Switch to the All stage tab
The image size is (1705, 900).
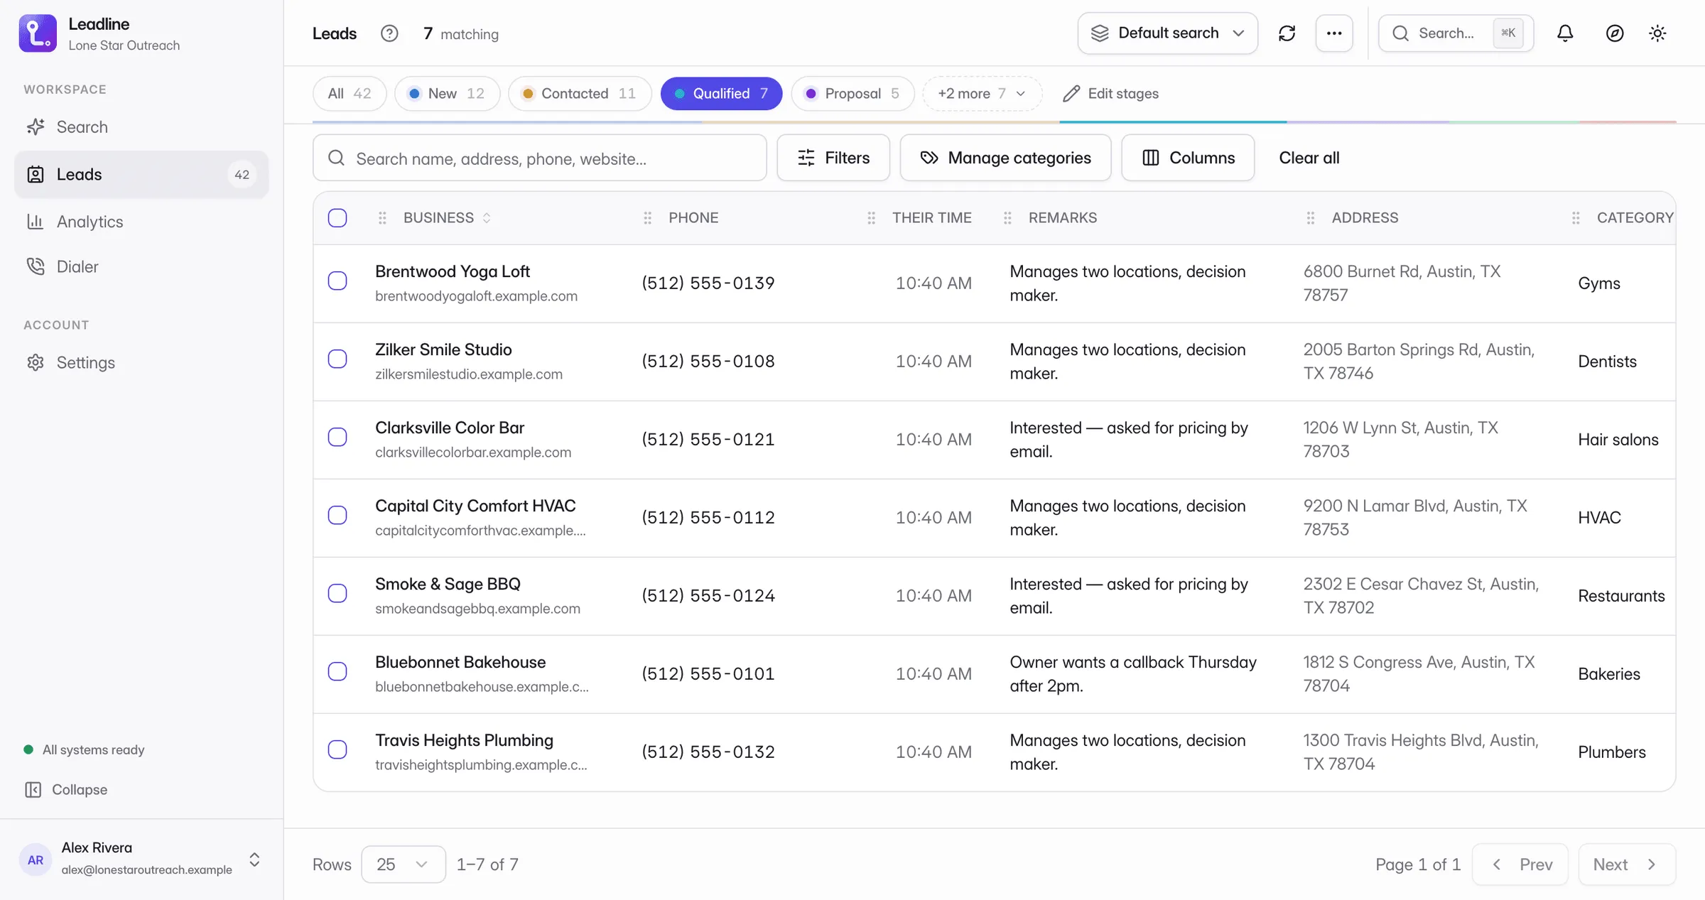(x=350, y=94)
